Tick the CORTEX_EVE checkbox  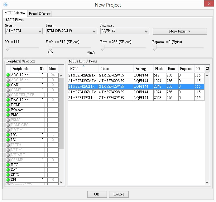(43, 95)
